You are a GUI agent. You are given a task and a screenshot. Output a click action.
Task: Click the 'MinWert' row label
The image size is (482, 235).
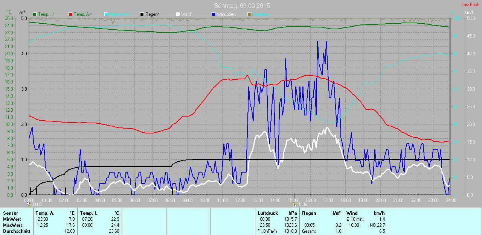[x=12, y=219]
